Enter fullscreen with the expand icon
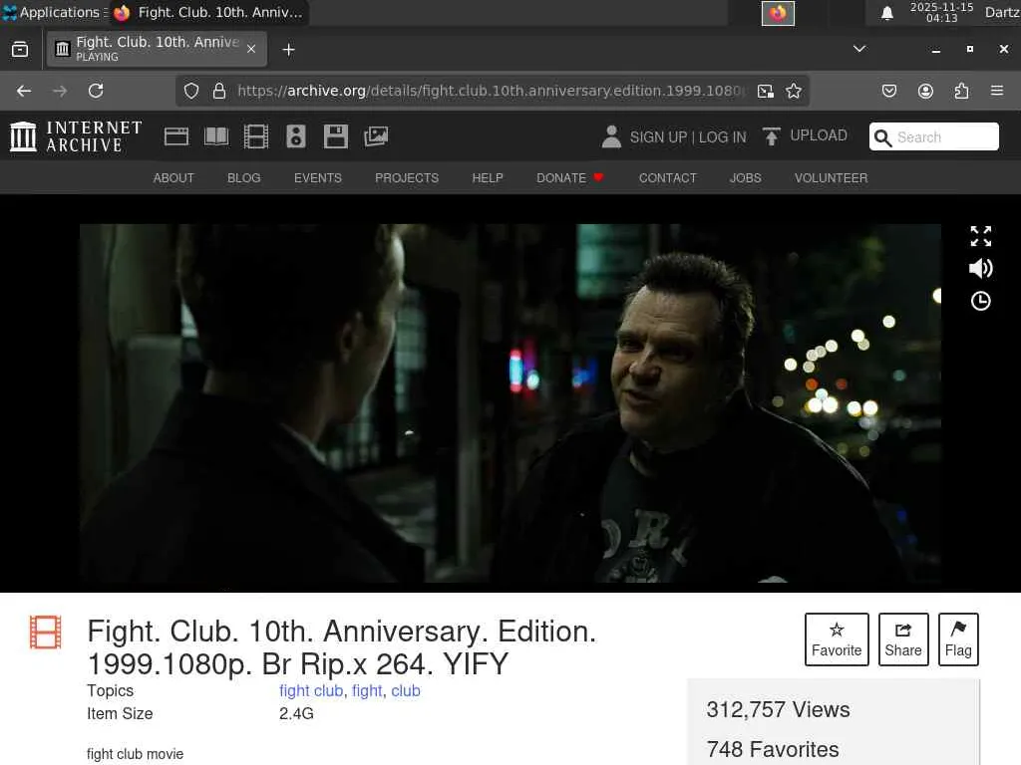 coord(981,236)
